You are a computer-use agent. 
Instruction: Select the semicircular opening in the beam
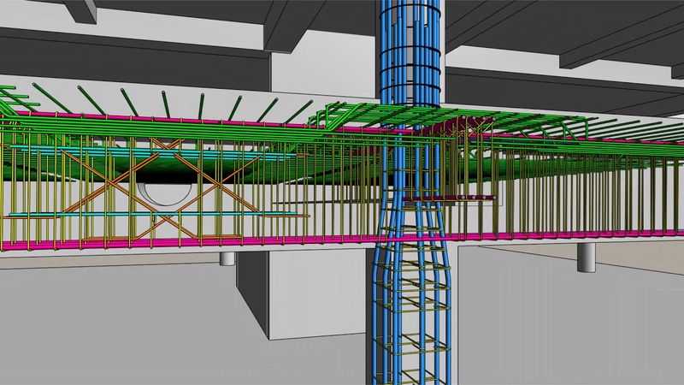click(164, 194)
